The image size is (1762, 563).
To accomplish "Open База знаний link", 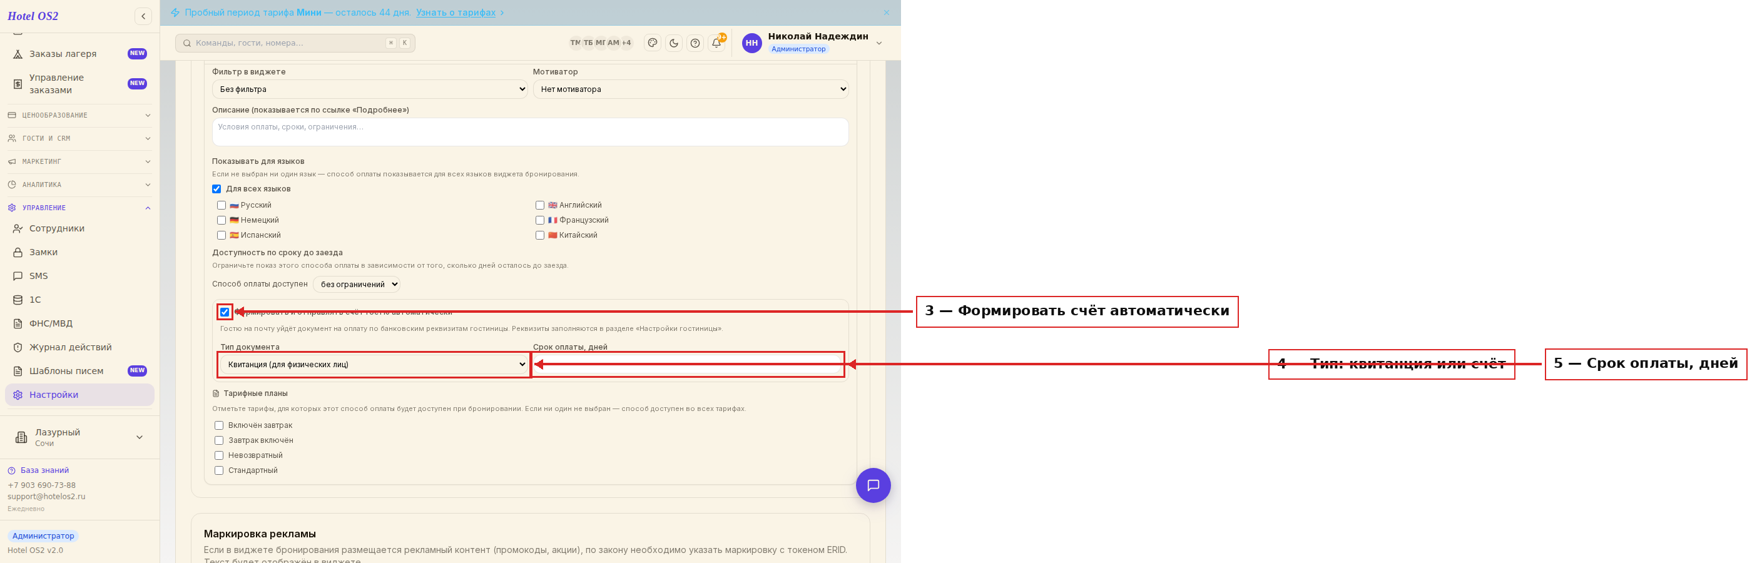I will (x=44, y=470).
